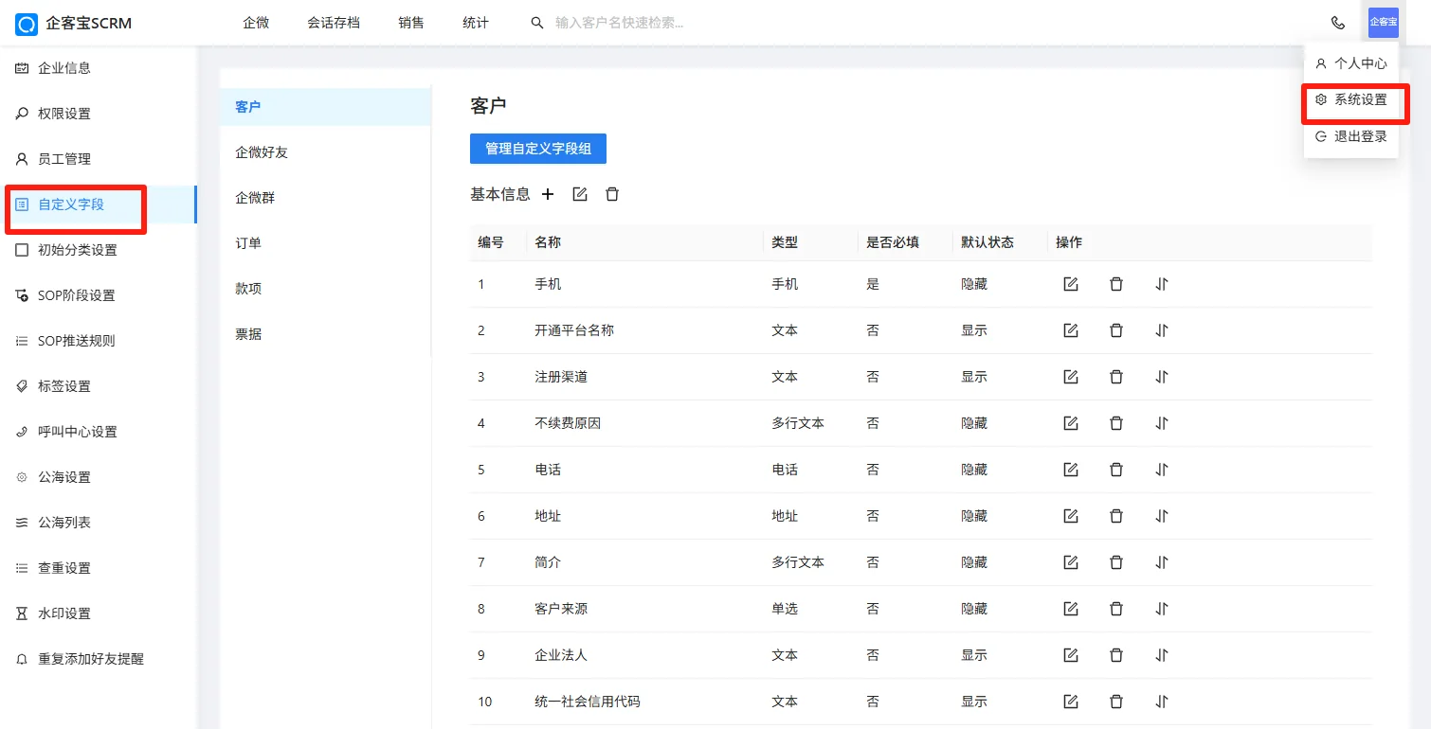The height and width of the screenshot is (729, 1431).
Task: Click 多行文本 type in 不续费原因 row
Action: pos(798,423)
